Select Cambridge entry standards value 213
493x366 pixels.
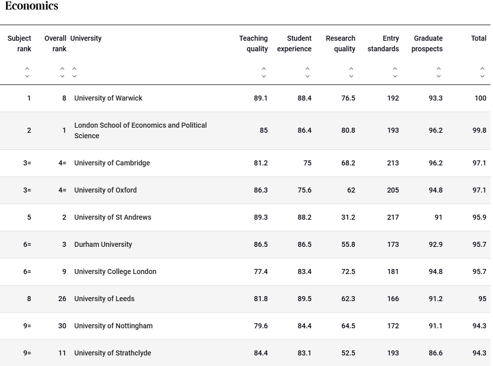[393, 163]
